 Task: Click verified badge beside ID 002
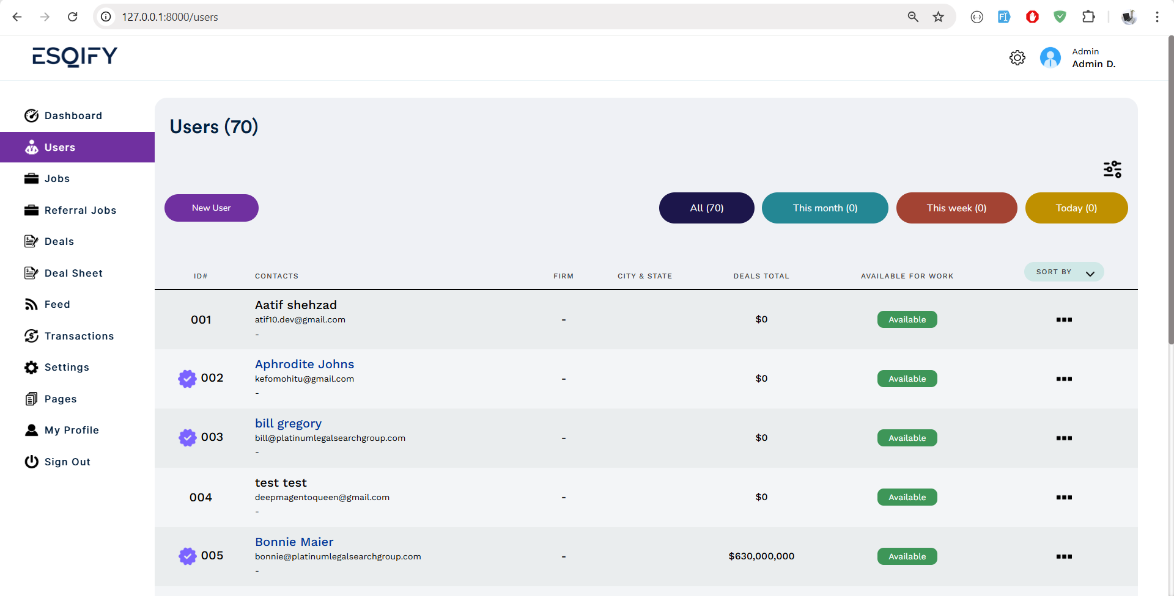187,379
